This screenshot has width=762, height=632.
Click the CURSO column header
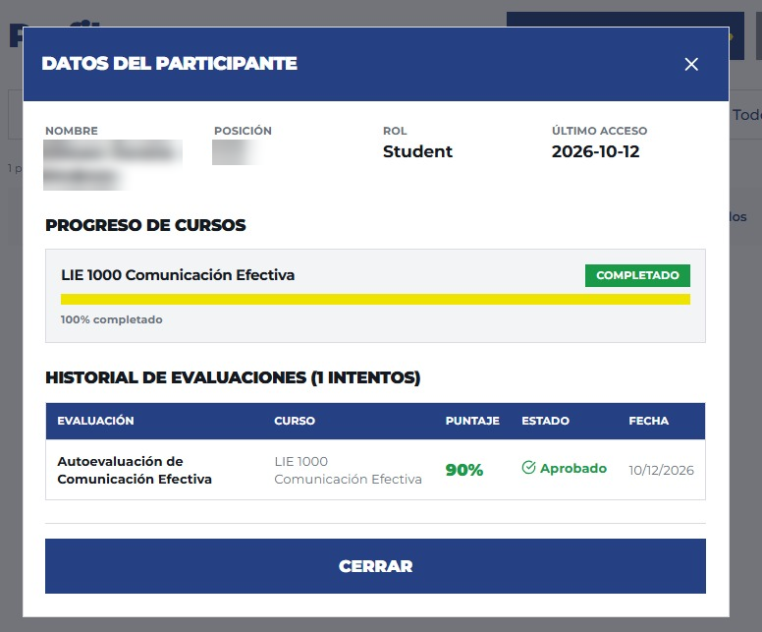coord(295,421)
